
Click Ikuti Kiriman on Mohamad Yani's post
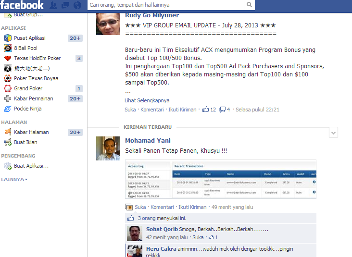192,207
